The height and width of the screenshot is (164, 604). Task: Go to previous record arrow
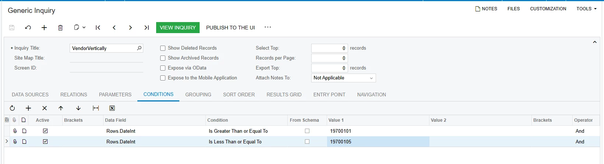pyautogui.click(x=114, y=28)
